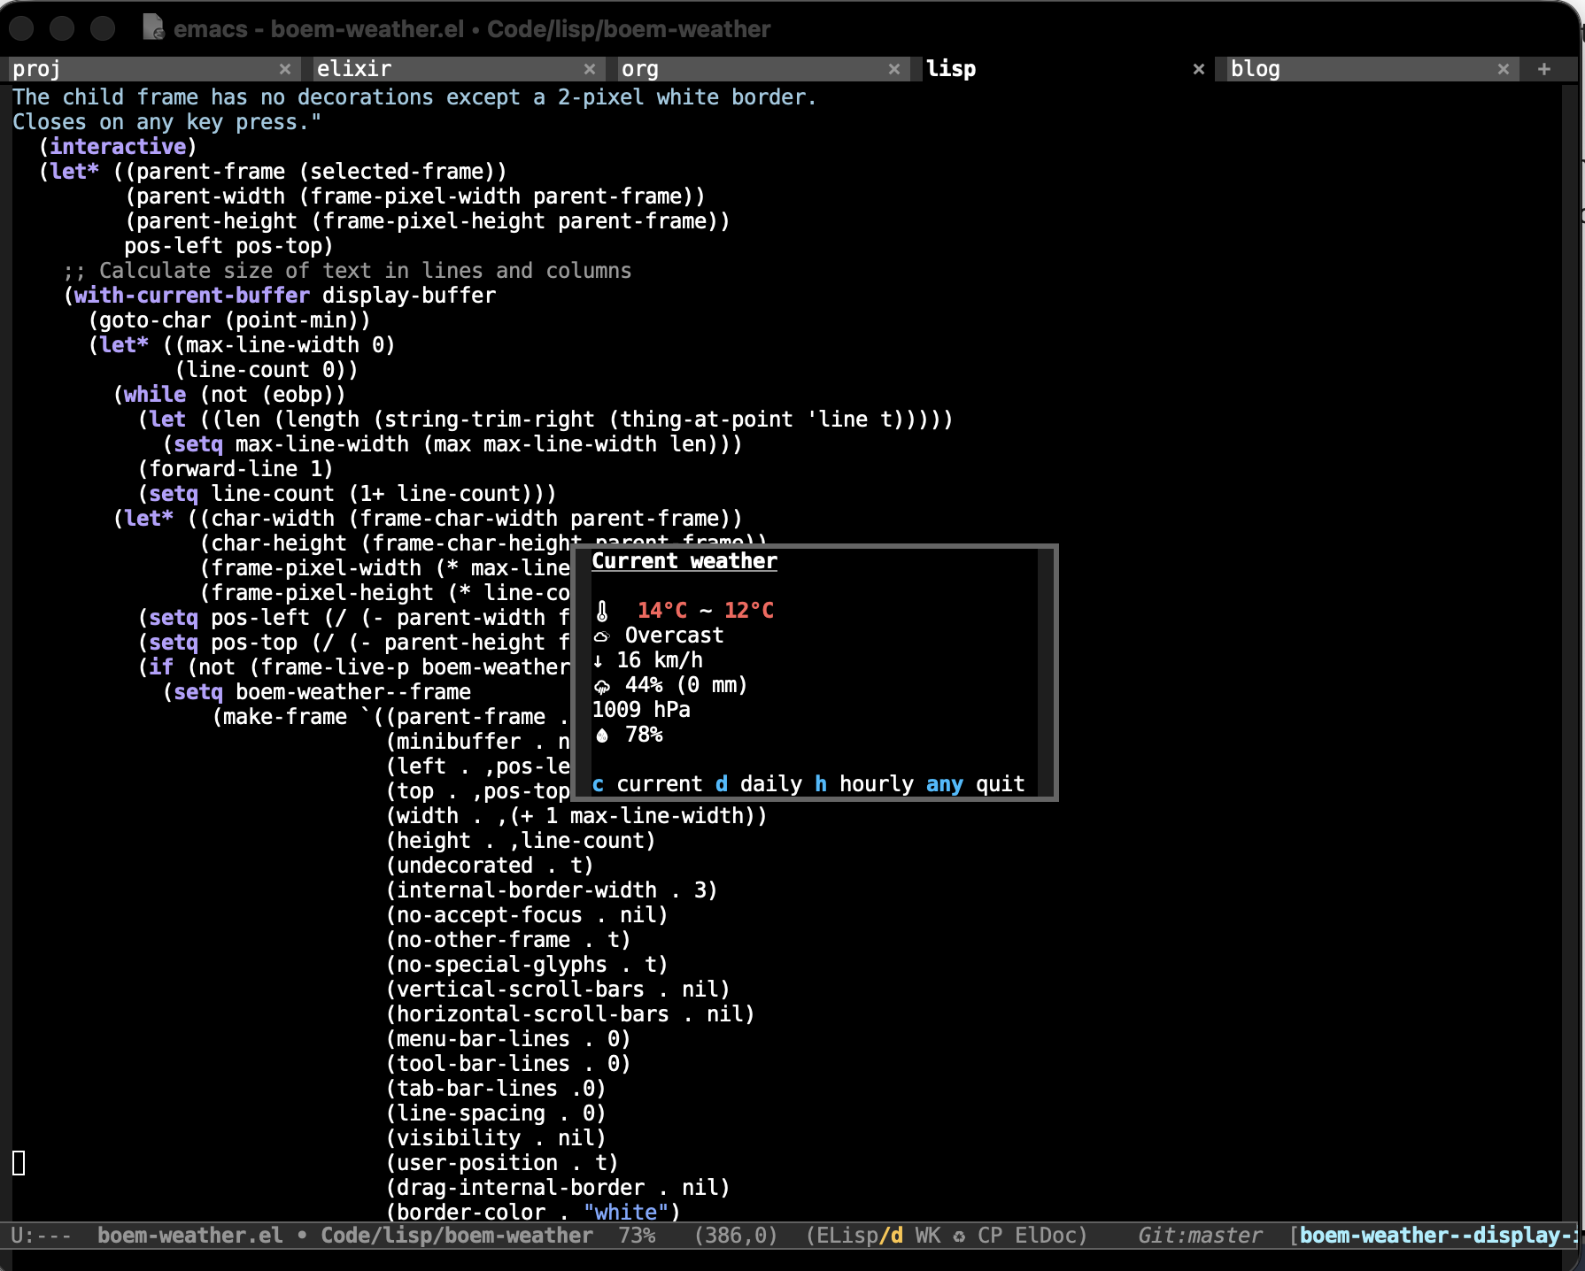Add a new tab with plus button
The width and height of the screenshot is (1585, 1271).
1544,69
